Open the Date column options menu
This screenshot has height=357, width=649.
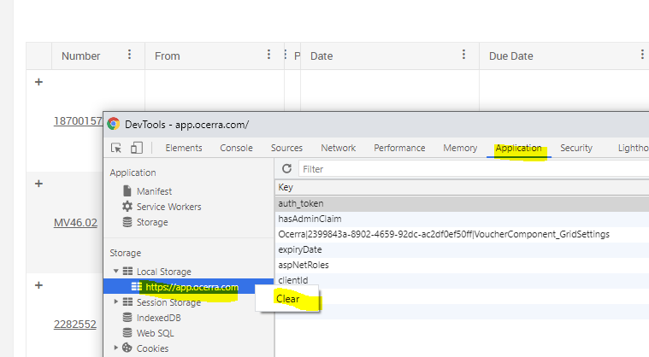463,55
